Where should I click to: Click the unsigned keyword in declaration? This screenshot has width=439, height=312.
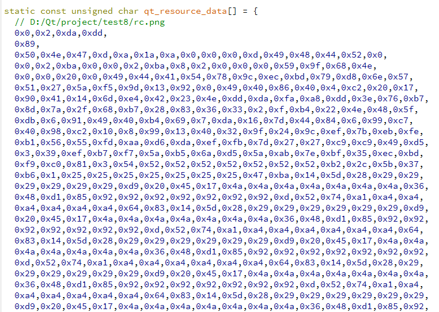(92, 11)
